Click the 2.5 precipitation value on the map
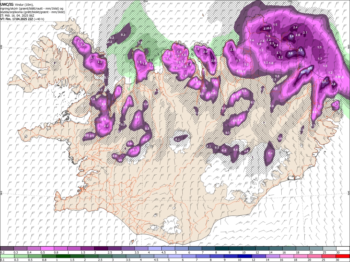This screenshot has height=262, width=350. point(232,50)
